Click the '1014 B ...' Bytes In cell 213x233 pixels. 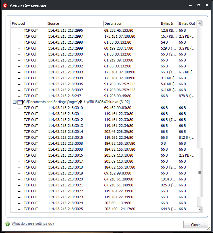point(169,179)
